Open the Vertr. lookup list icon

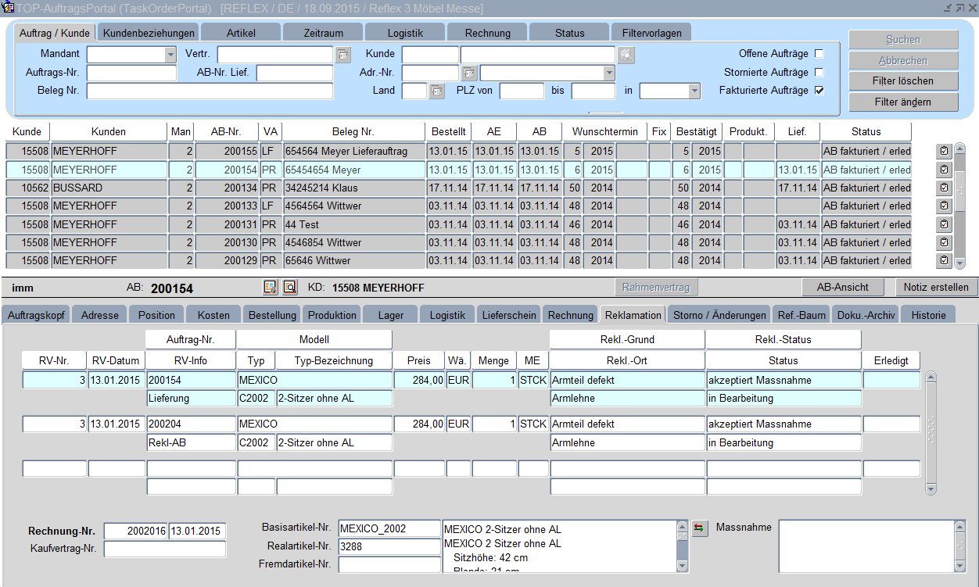click(343, 55)
